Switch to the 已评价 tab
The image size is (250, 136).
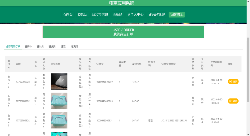(28, 47)
